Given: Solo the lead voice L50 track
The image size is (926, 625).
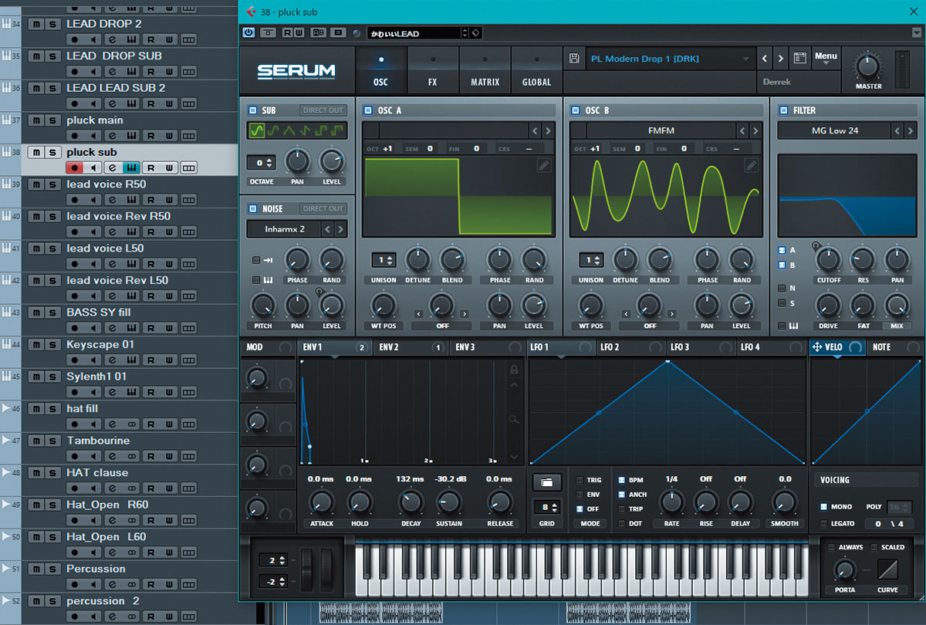Looking at the screenshot, I should 52,248.
